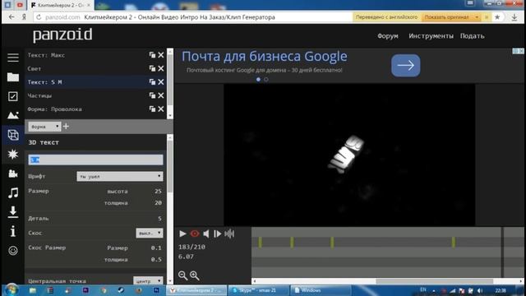
Task: Delete the 'Форма: Проволока' object
Action: click(161, 109)
